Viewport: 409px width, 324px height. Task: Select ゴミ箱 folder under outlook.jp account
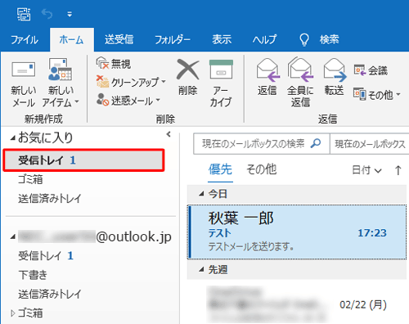tap(30, 313)
